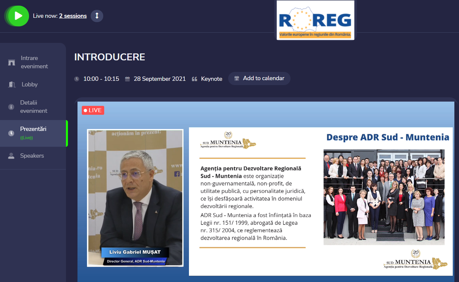Click the Sud Muntenia logo at slide bottom-right
Image resolution: width=459 pixels, height=282 pixels.
(415, 259)
